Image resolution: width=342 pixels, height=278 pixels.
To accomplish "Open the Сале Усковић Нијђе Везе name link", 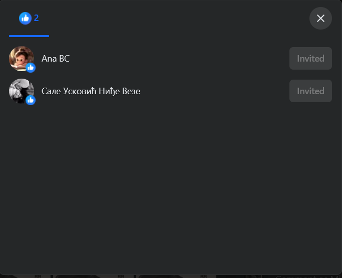I will click(91, 91).
